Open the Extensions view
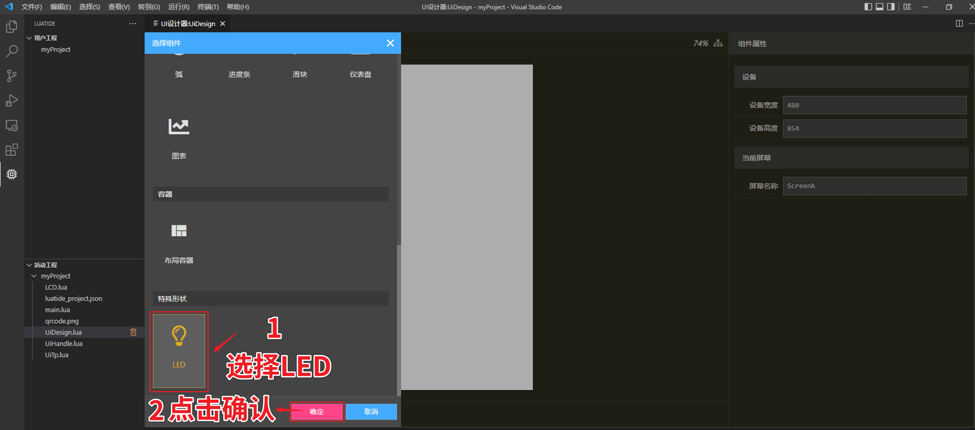The width and height of the screenshot is (975, 430). tap(12, 150)
